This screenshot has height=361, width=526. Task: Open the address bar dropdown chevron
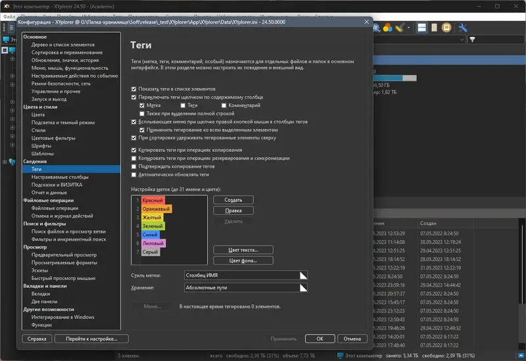click(x=462, y=39)
